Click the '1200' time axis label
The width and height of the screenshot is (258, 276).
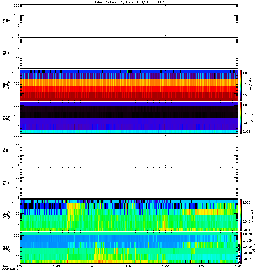(20, 266)
